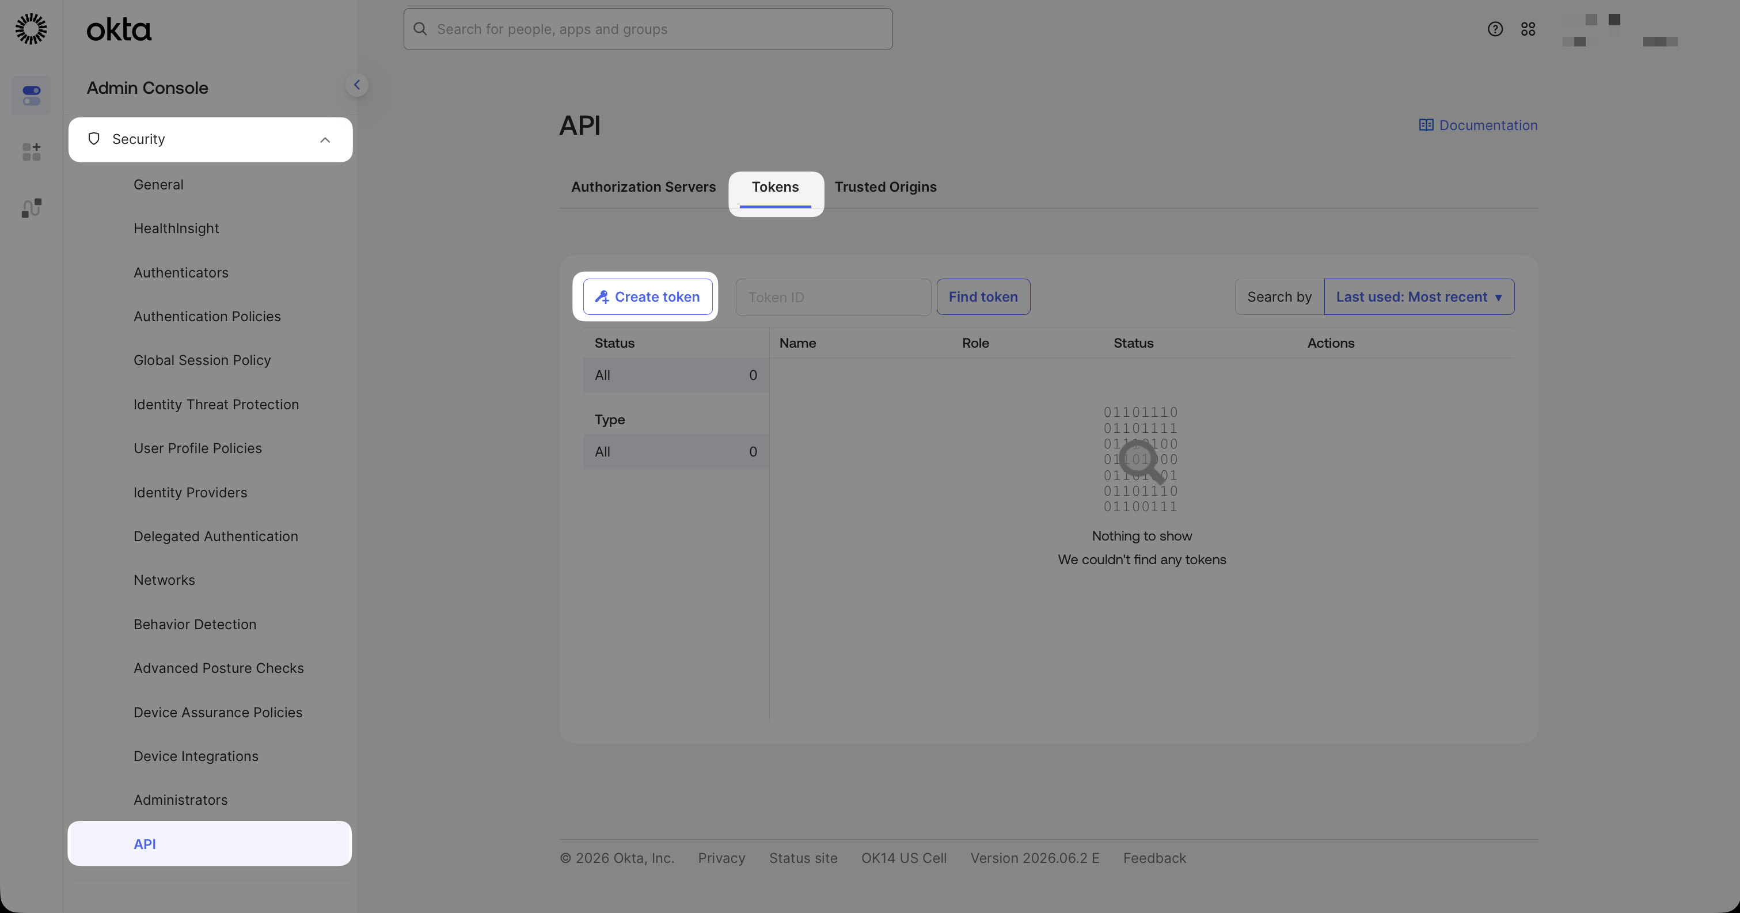Image resolution: width=1740 pixels, height=913 pixels.
Task: Open Identity Threat Protection
Action: tap(216, 405)
